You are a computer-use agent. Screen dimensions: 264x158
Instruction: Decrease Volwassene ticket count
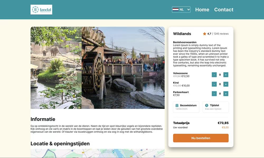214,75
